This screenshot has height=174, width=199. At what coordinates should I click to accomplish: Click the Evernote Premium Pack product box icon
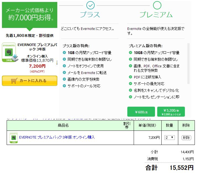(10, 52)
